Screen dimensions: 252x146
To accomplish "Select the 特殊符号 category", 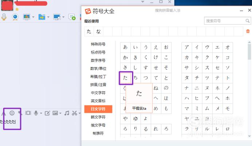I will [x=98, y=44].
